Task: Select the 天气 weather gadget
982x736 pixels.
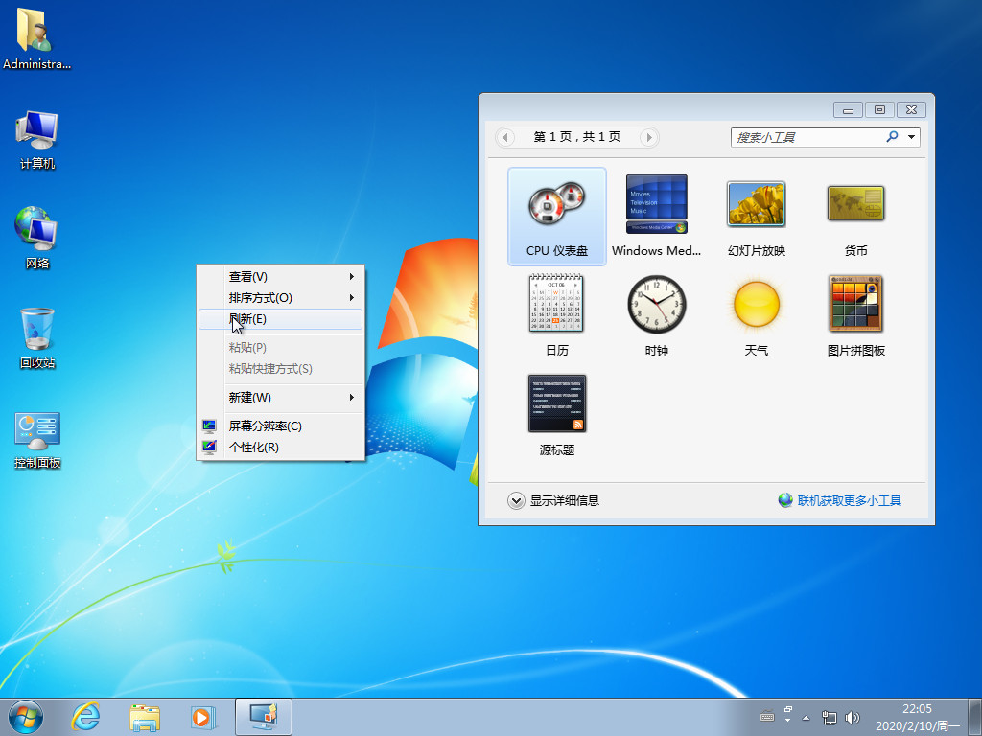Action: coord(756,304)
